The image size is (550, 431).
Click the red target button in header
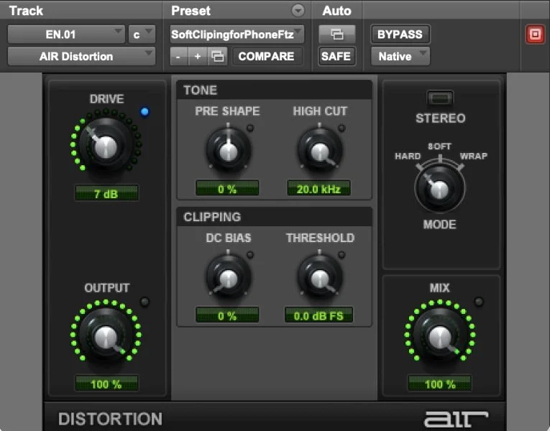coord(535,34)
